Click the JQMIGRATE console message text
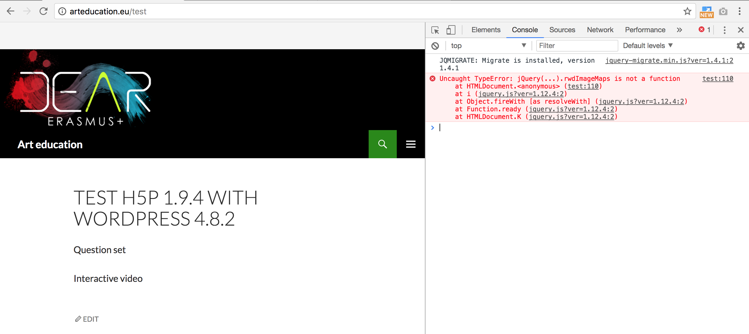 pos(517,64)
